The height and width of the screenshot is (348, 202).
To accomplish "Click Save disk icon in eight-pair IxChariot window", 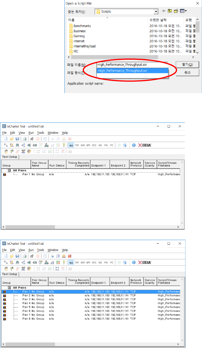I will click(17, 256).
